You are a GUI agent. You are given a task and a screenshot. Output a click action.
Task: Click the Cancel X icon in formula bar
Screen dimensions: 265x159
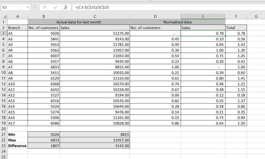tap(45, 7)
